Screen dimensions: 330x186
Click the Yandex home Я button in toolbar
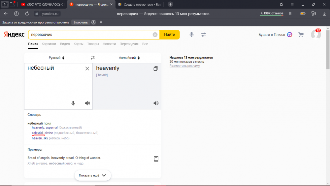pos(16,14)
